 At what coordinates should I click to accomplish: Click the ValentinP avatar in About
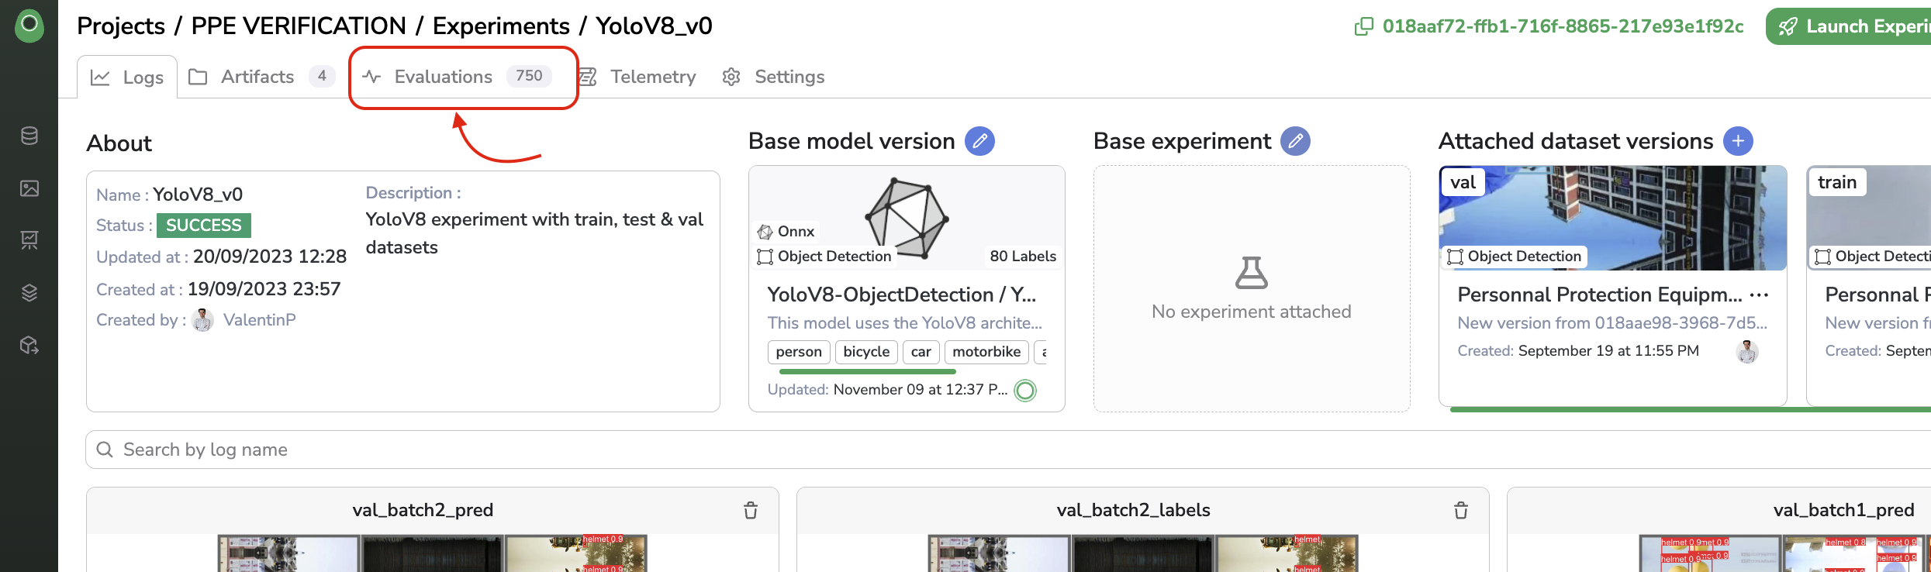(203, 320)
